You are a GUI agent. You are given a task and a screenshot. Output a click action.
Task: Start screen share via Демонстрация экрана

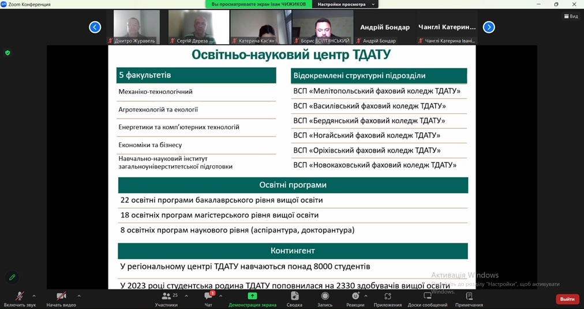253,299
